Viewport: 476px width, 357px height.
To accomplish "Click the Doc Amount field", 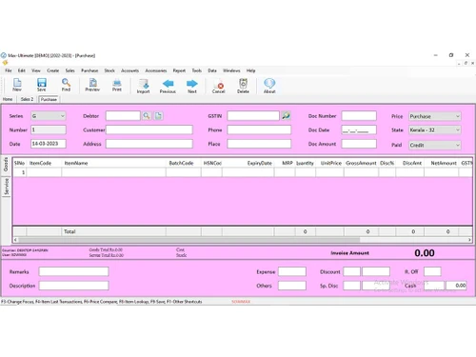I will point(359,144).
